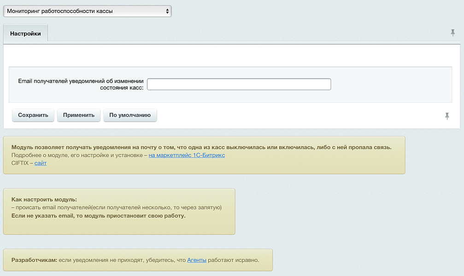Click the bold Разработчикам text
This screenshot has height=276, width=464.
tap(34, 260)
